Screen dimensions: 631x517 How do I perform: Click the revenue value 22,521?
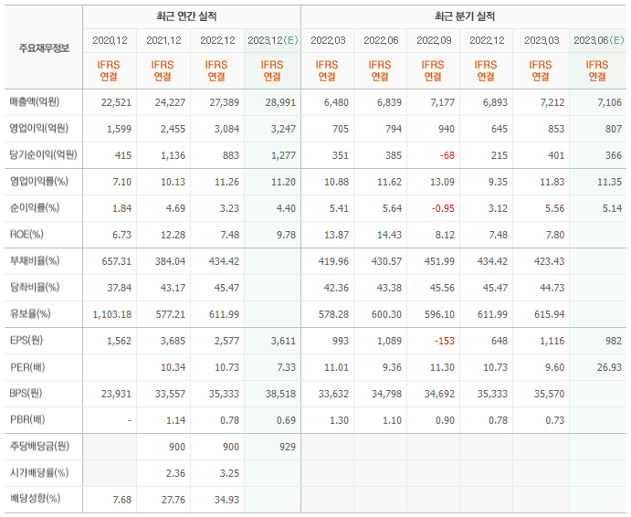pos(116,102)
